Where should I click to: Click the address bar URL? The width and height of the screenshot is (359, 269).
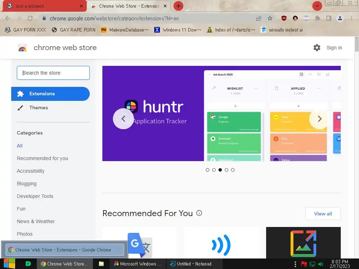pyautogui.click(x=114, y=18)
